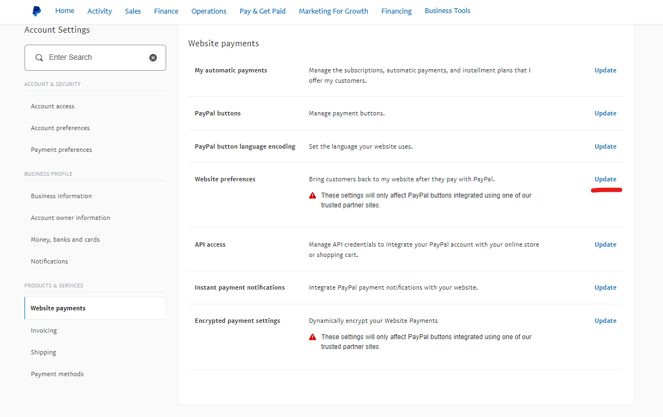Viewport: 663px width, 417px height.
Task: Open the Home menu
Action: [x=65, y=11]
